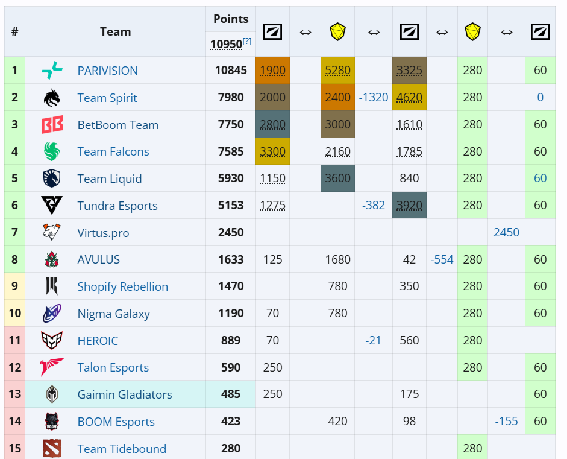Click the Virtus.pro bear logo

[52, 232]
